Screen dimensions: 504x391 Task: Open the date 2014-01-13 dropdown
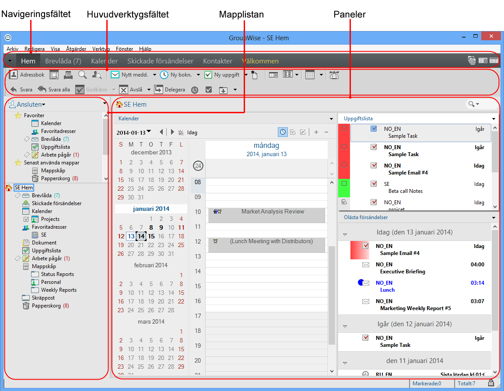pos(149,132)
